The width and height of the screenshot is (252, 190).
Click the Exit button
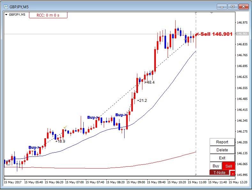(222, 158)
